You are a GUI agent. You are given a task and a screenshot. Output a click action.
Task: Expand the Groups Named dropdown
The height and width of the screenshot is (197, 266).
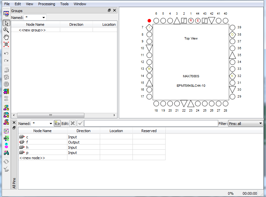44,18
